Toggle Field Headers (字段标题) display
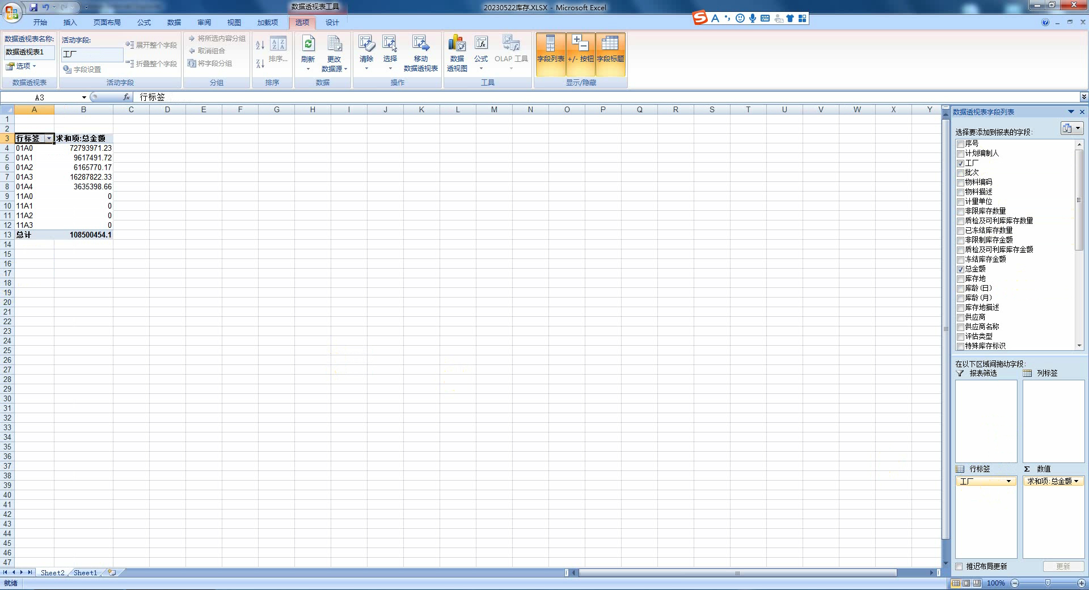The width and height of the screenshot is (1089, 590). [610, 54]
